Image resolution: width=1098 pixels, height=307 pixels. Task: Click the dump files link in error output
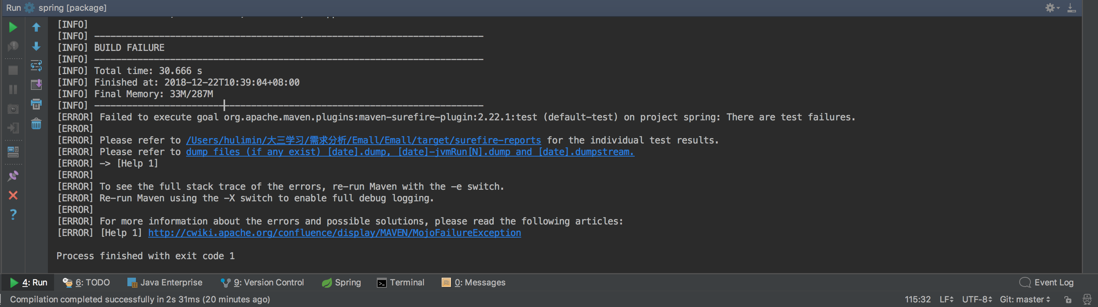pos(410,152)
